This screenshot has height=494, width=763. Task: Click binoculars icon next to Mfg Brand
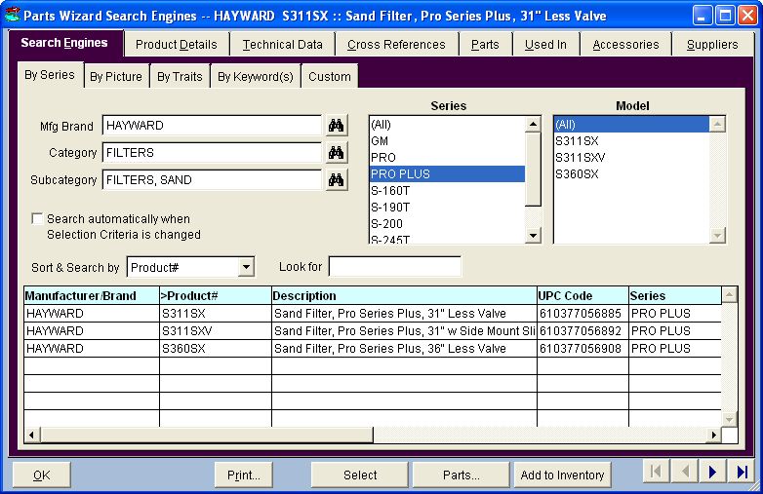point(336,126)
